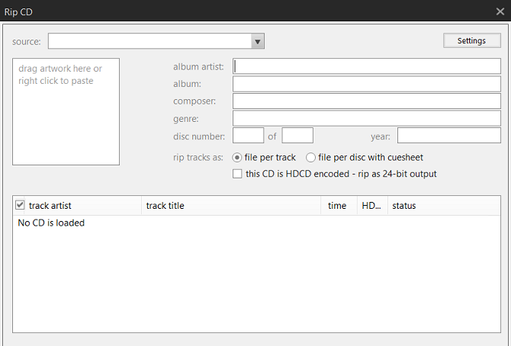Open the source drive dropdown
Image resolution: width=511 pixels, height=346 pixels.
click(258, 41)
